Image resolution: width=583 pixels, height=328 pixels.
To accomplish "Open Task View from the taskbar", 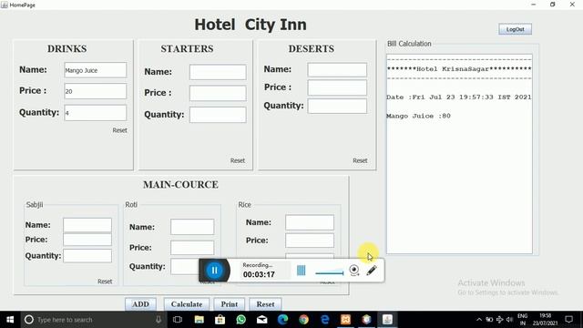I will (x=178, y=320).
